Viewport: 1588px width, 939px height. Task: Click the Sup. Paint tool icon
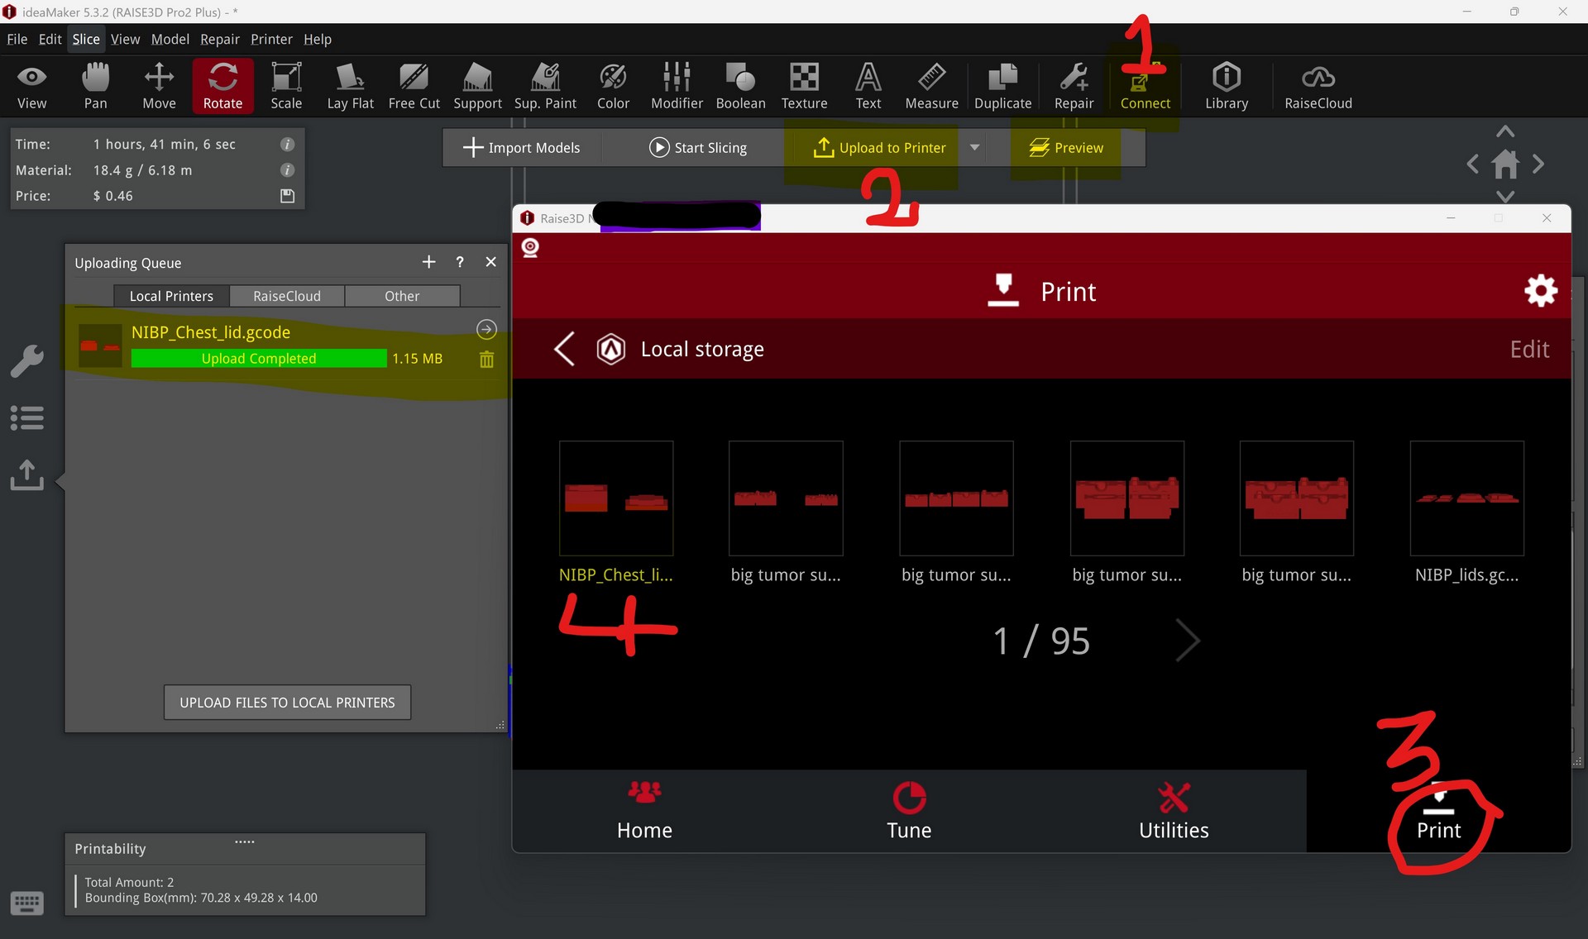pos(545,79)
